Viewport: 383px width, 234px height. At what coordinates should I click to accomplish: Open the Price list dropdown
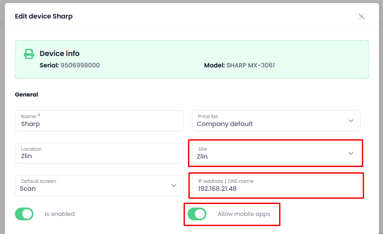pyautogui.click(x=276, y=121)
